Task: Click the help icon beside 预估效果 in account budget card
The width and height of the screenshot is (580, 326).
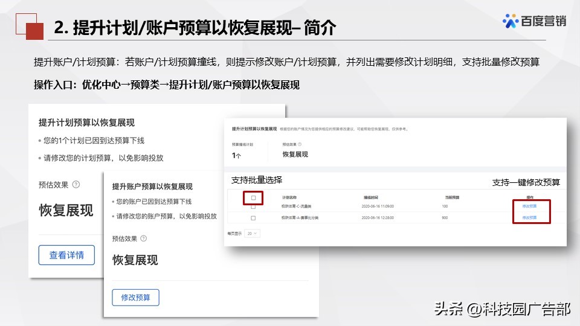Action: tap(144, 238)
